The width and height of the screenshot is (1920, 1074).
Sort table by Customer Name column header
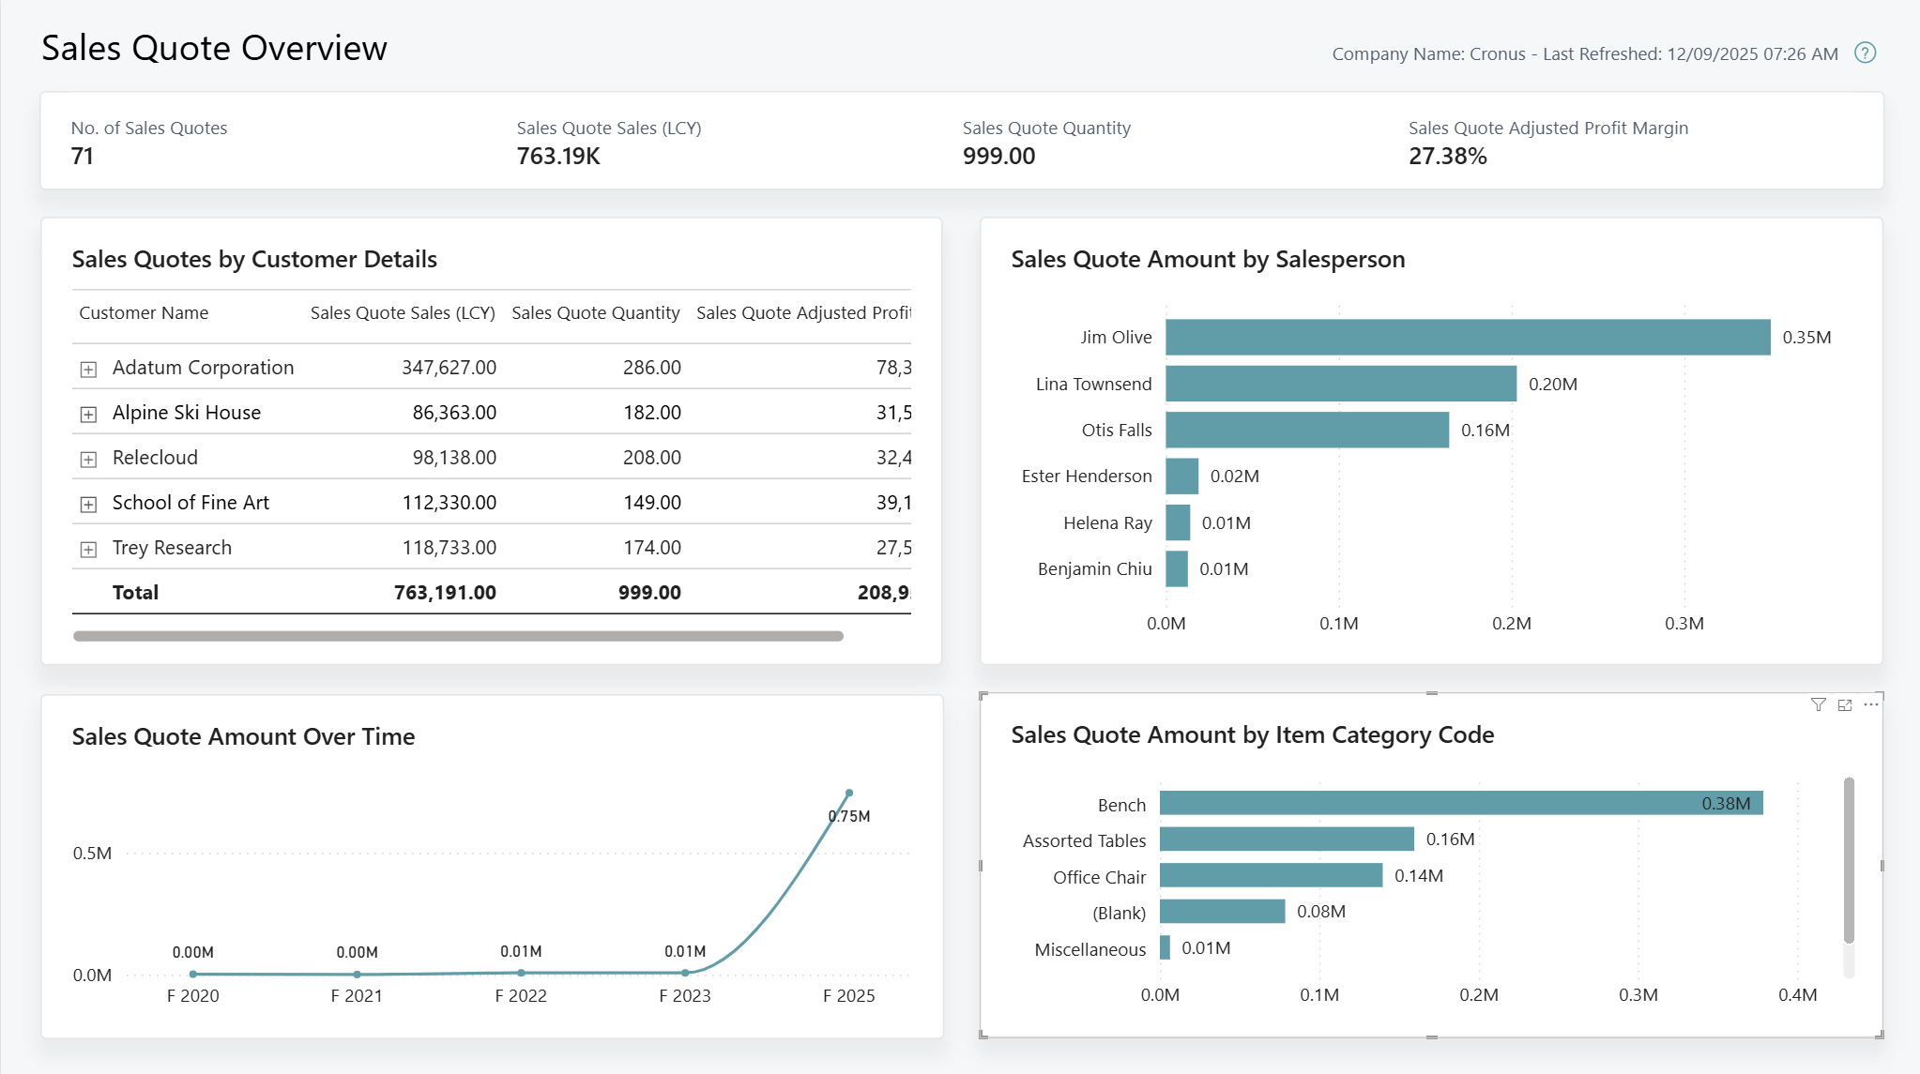[143, 312]
